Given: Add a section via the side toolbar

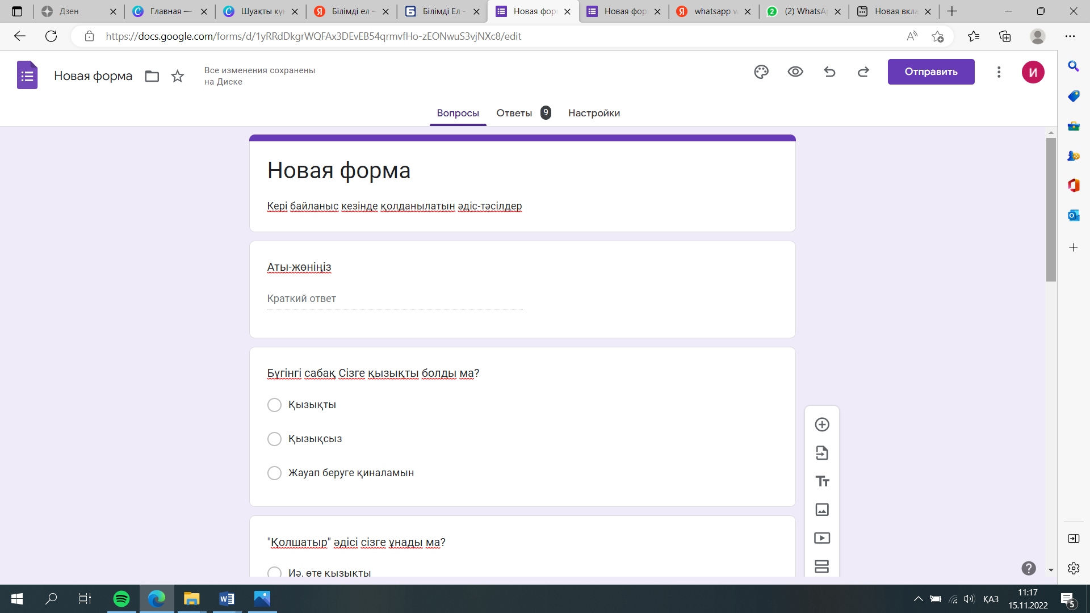Looking at the screenshot, I should (822, 566).
